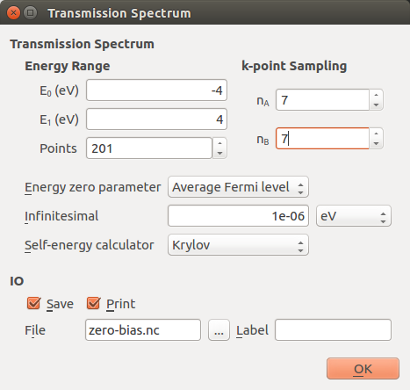Open file browser with ... button
This screenshot has height=390, width=410.
click(x=219, y=330)
